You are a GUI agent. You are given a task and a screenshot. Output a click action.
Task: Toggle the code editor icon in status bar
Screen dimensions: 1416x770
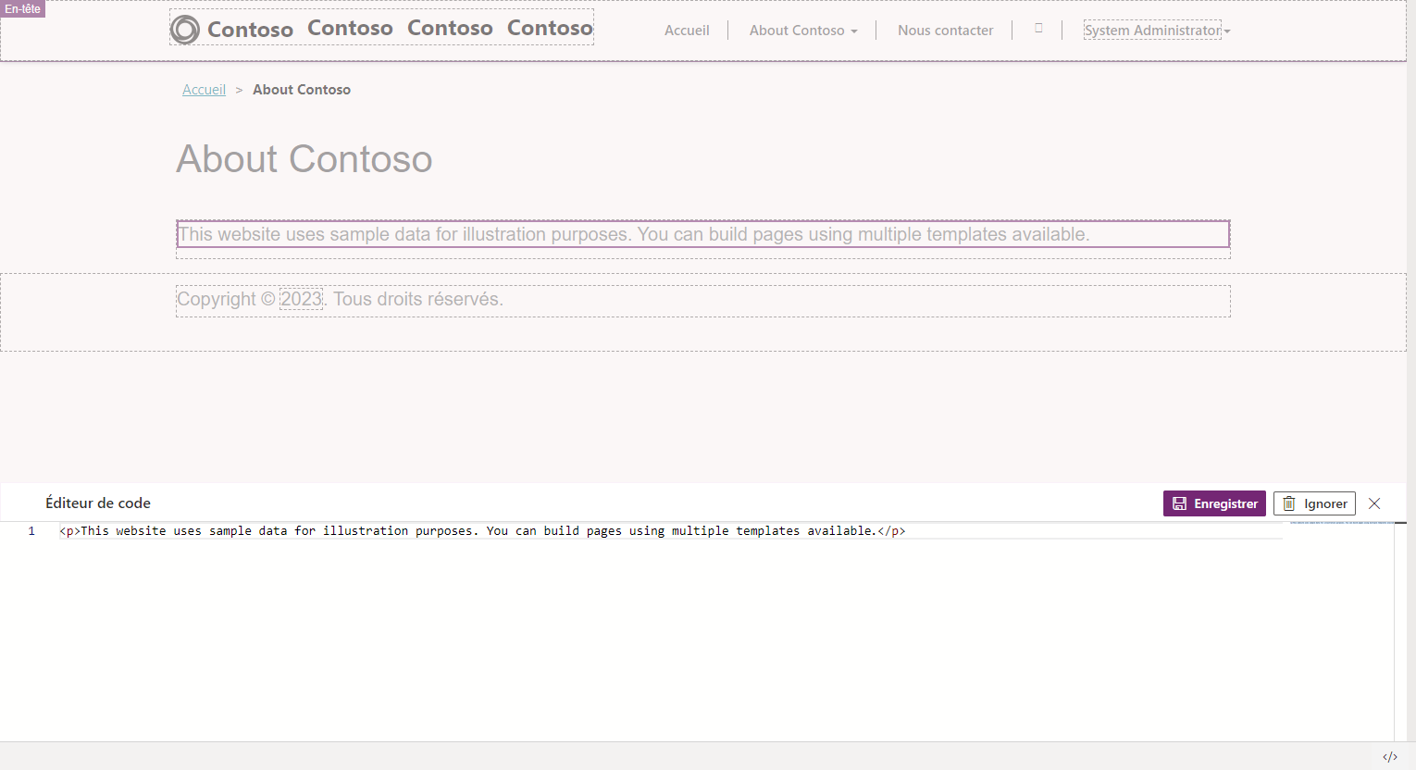1390,757
